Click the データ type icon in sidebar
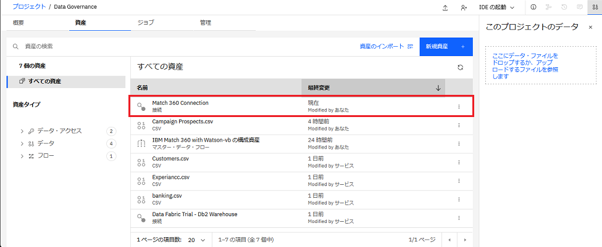 [x=31, y=144]
